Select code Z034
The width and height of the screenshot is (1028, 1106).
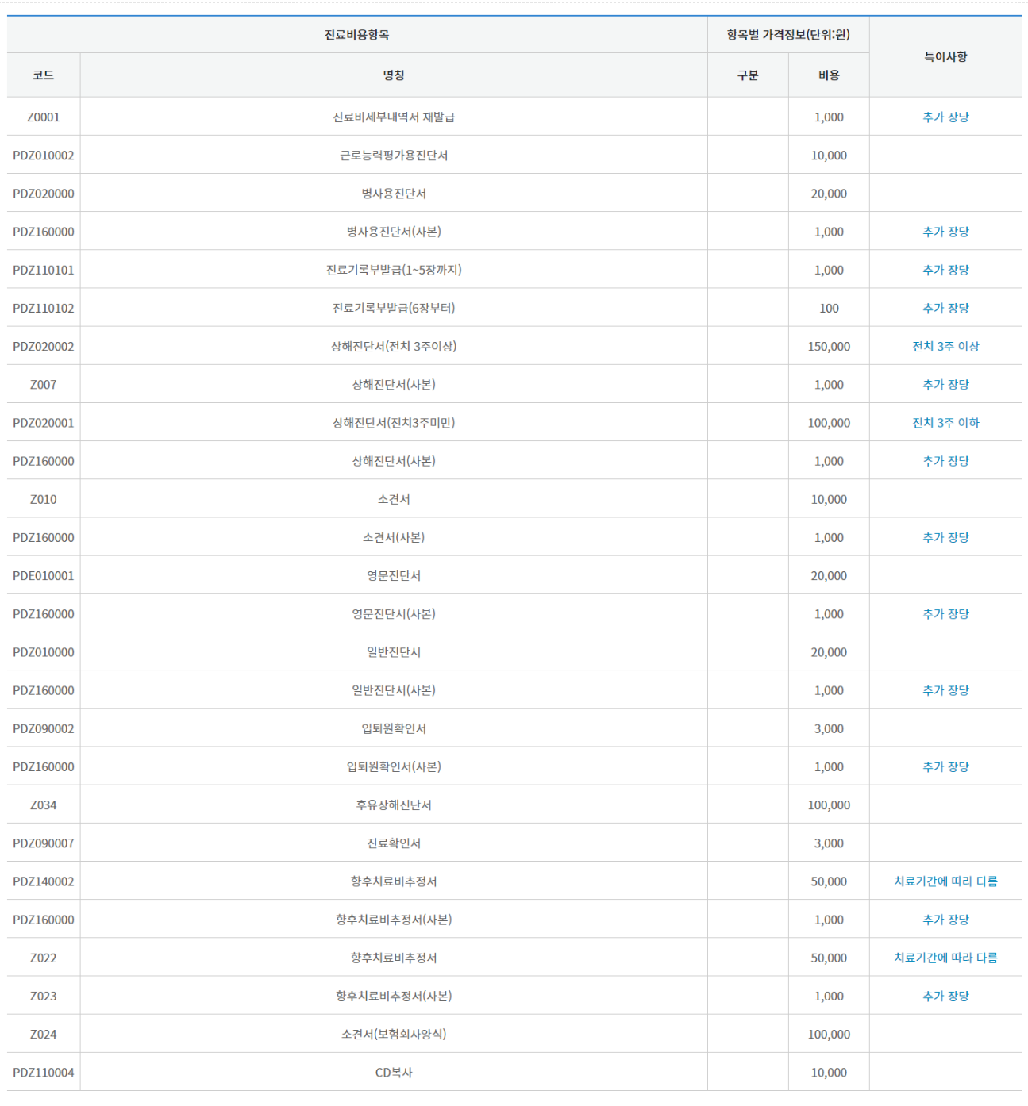coord(44,805)
